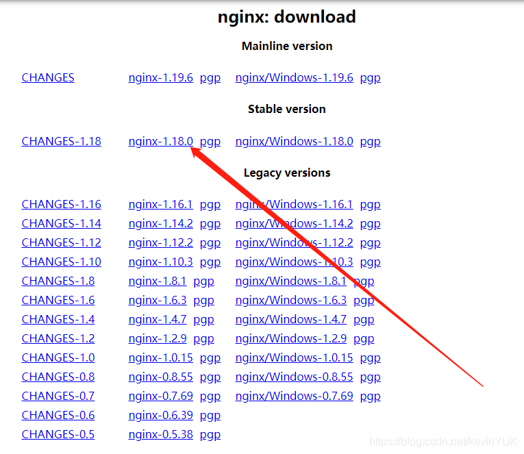Image resolution: width=524 pixels, height=454 pixels.
Task: Open CHANGES-1.0 link
Action: pyautogui.click(x=58, y=357)
